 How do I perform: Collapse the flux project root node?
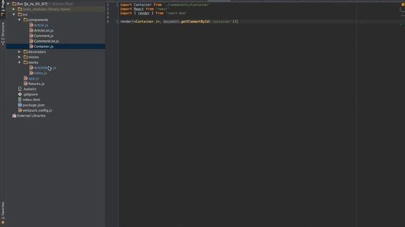tap(8, 4)
